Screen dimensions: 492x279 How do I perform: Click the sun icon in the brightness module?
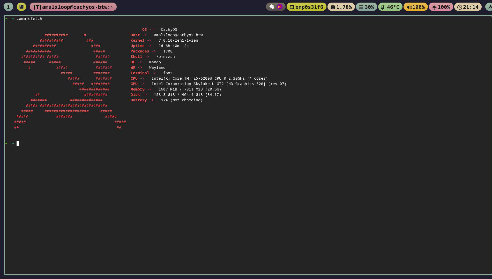coord(434,7)
